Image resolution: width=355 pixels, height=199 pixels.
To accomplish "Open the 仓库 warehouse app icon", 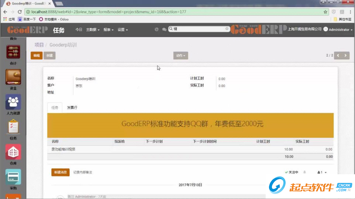I will [13, 152].
